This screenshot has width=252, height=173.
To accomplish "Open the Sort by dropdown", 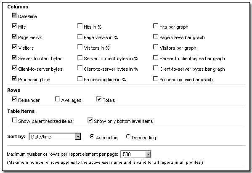I will coord(55,136).
